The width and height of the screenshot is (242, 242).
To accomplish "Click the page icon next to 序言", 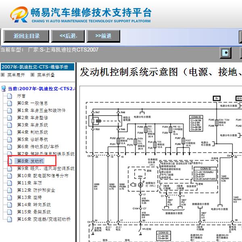I will click(10, 96).
